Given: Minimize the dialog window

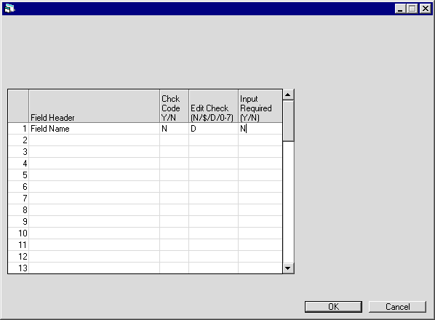Looking at the screenshot, I should 400,9.
